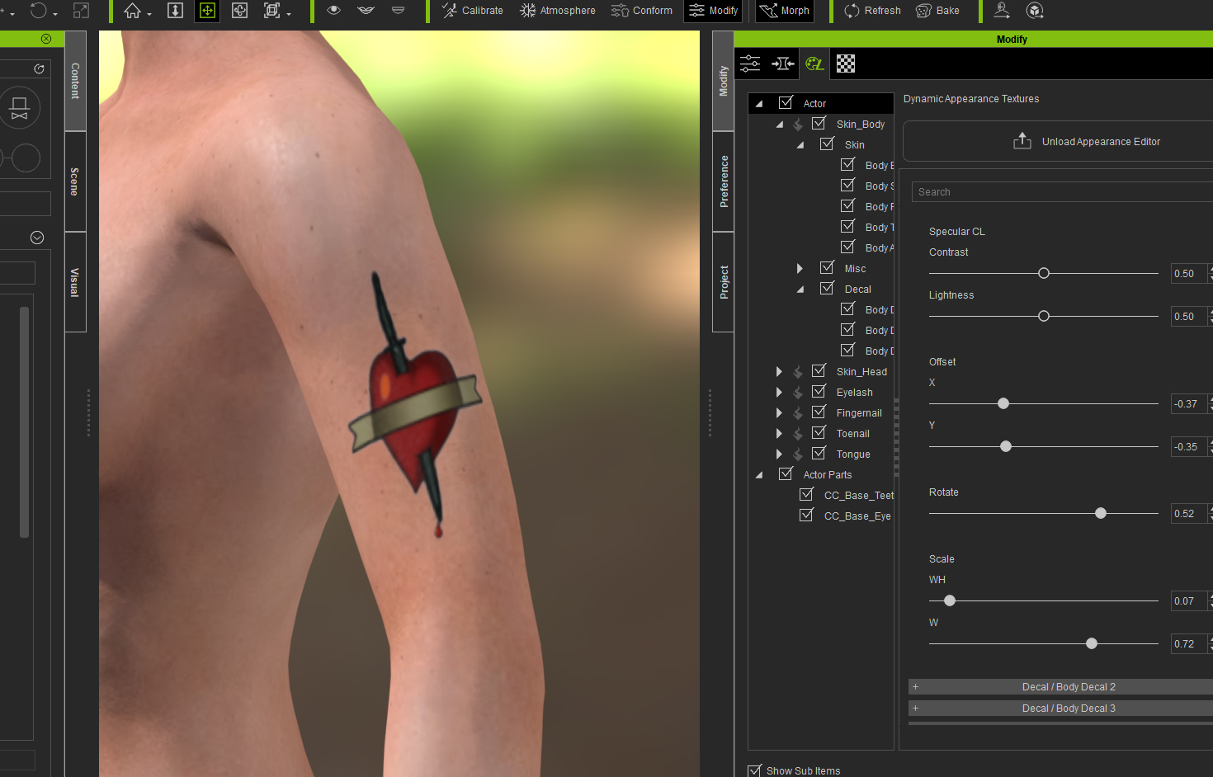Click the Contrast slider handle

pyautogui.click(x=1044, y=273)
